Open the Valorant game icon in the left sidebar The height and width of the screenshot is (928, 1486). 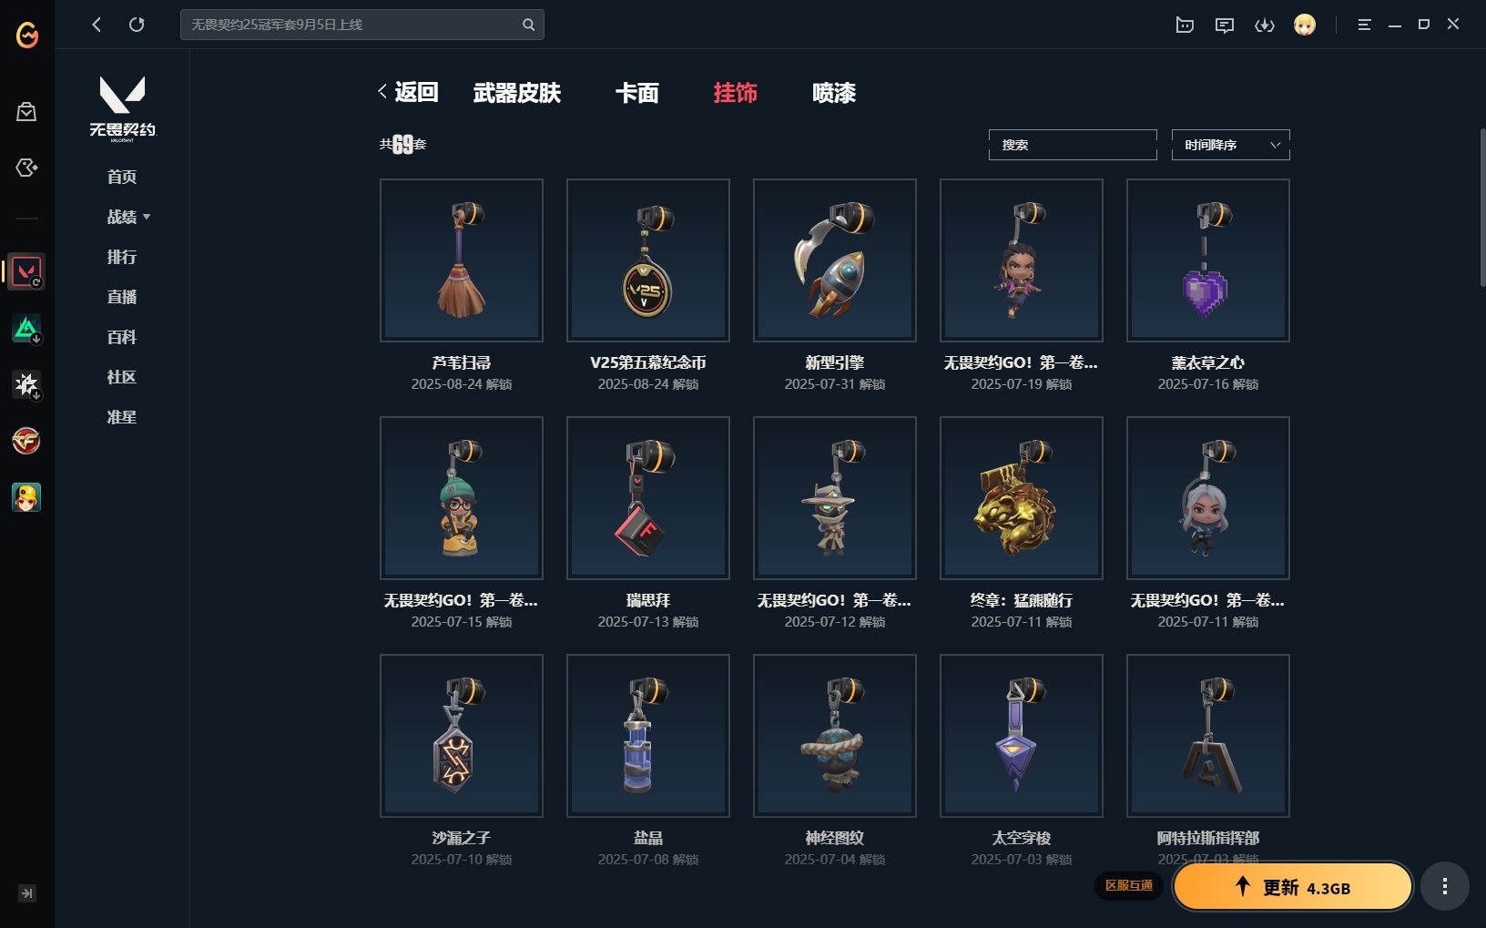(x=26, y=271)
